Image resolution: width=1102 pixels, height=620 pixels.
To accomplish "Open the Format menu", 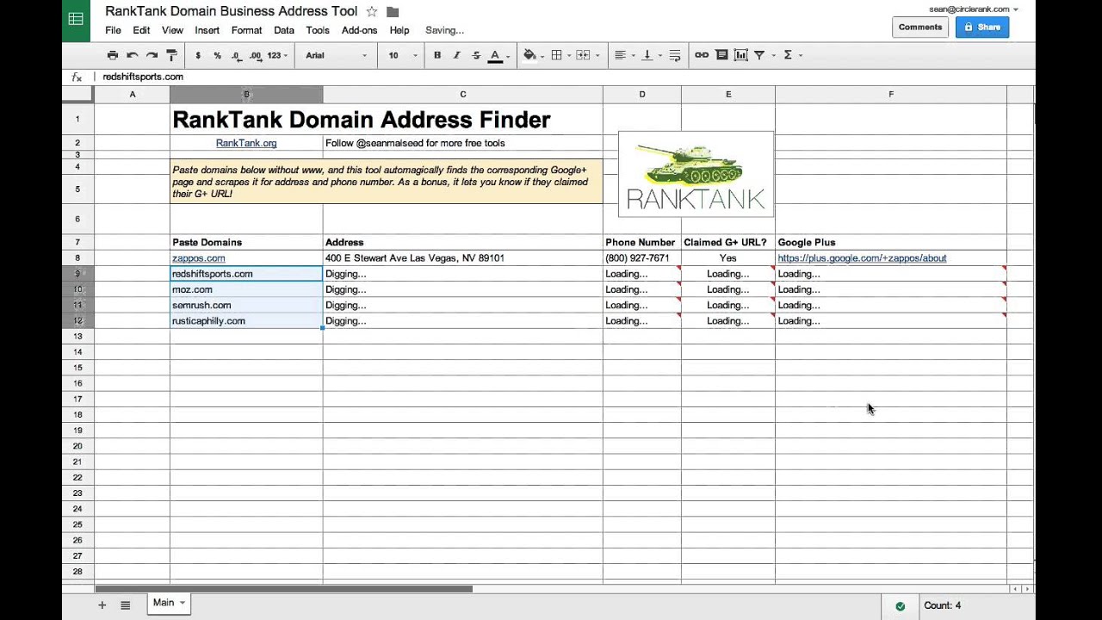I will pos(246,30).
